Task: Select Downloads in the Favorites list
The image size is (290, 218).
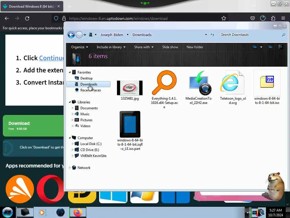Action: coord(88,84)
